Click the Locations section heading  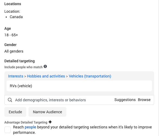13,4
